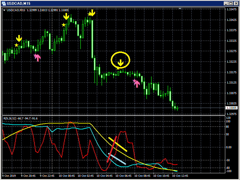Click the price scale value 1.33175
This screenshot has width=240, height=180.
coord(231,72)
